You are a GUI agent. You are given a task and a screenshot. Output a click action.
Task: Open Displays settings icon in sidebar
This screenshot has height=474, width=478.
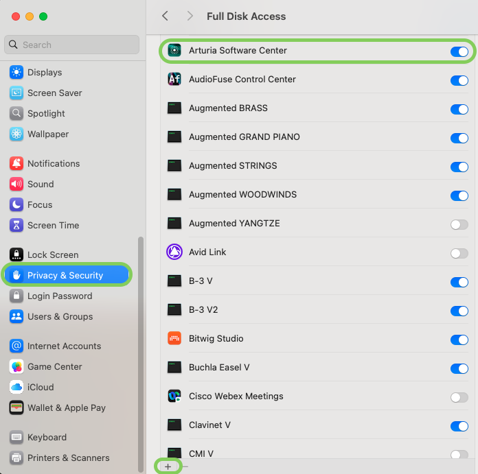tap(16, 73)
